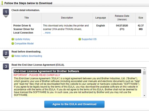Viewport: 149px width, 111px height.
Task: Click the 'Printer Driver & Scanner Driver' title cell
Action: pos(26,29)
